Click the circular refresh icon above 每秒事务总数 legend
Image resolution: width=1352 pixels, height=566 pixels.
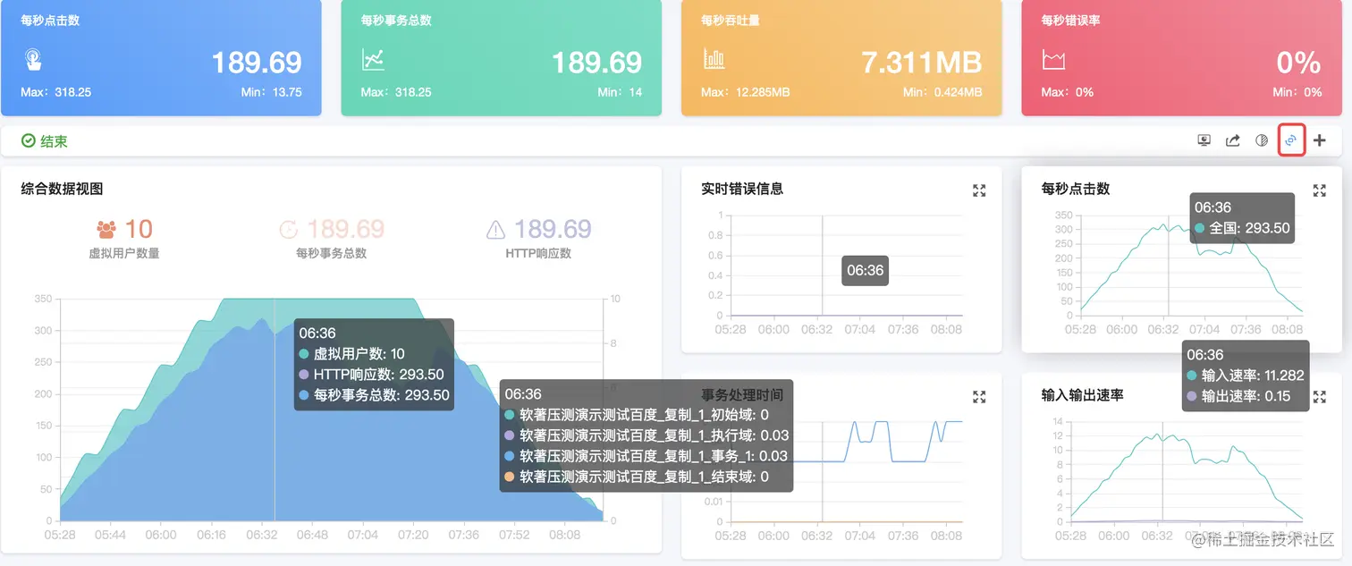(289, 230)
